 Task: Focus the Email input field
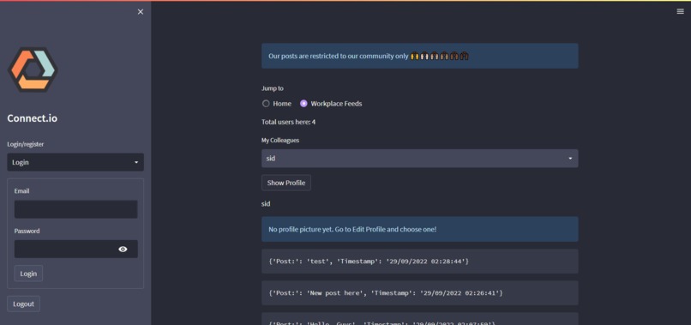coord(75,209)
